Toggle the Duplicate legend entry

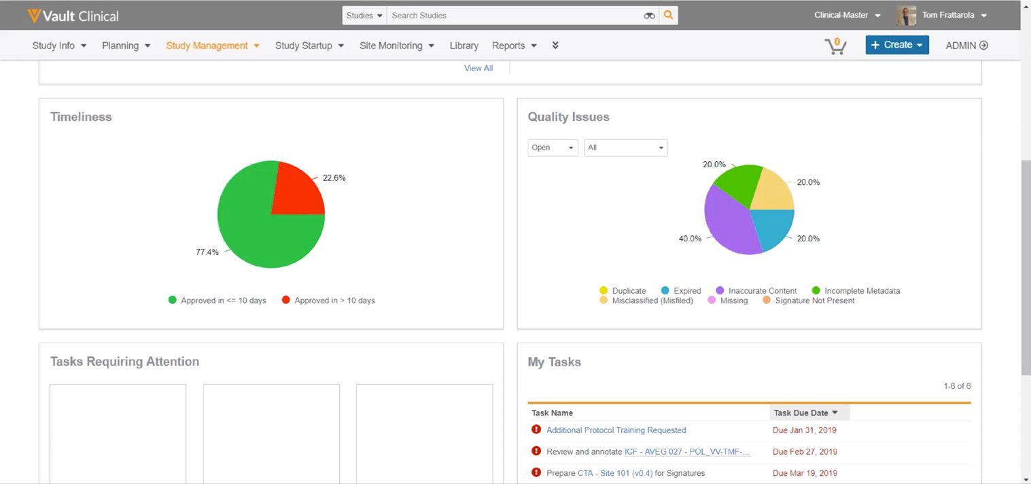[623, 290]
